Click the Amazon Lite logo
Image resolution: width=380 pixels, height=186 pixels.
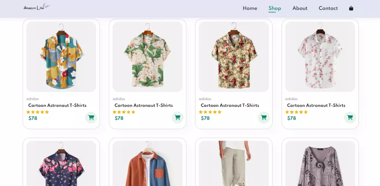(x=36, y=7)
